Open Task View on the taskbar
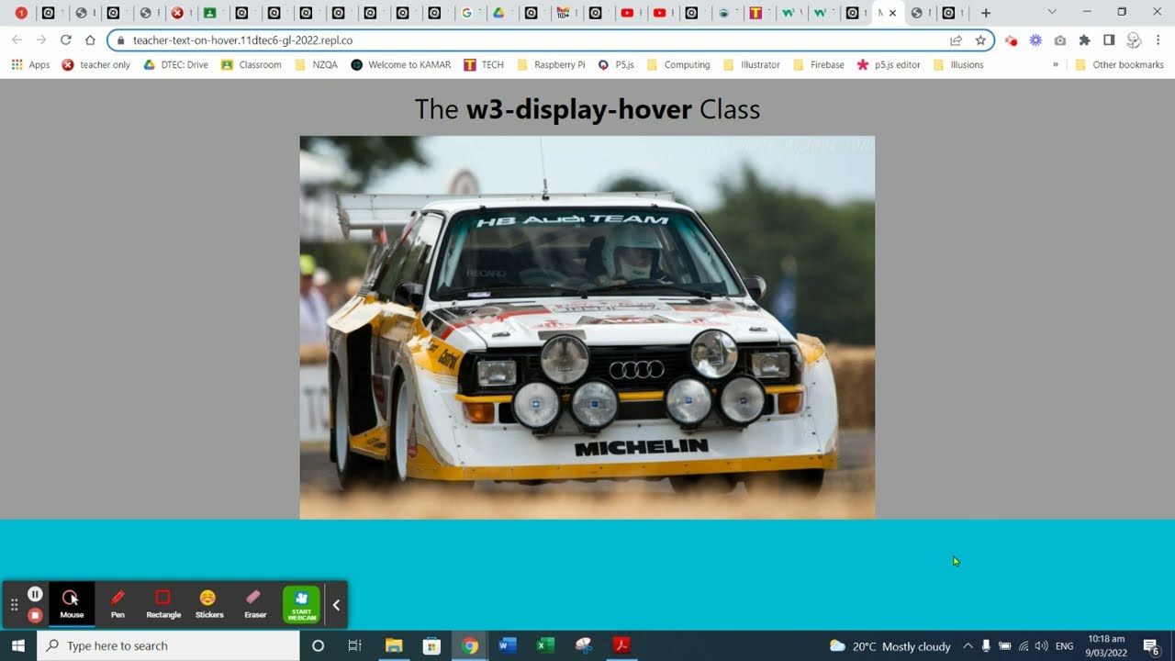 [354, 645]
